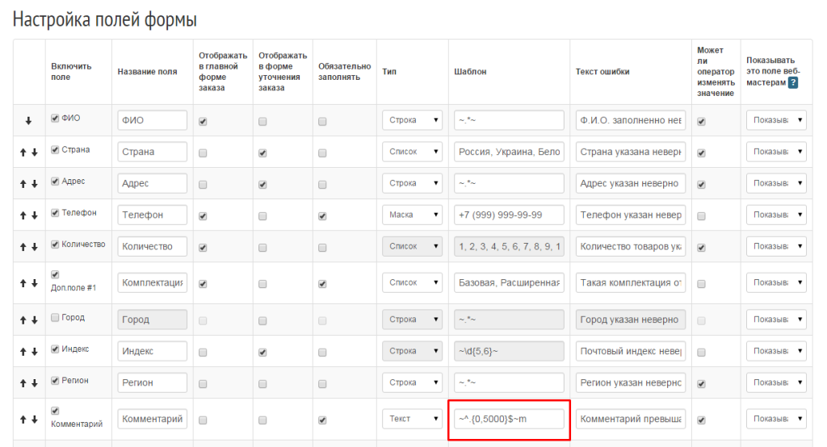Click the move-down arrow in the Количество row

34,247
